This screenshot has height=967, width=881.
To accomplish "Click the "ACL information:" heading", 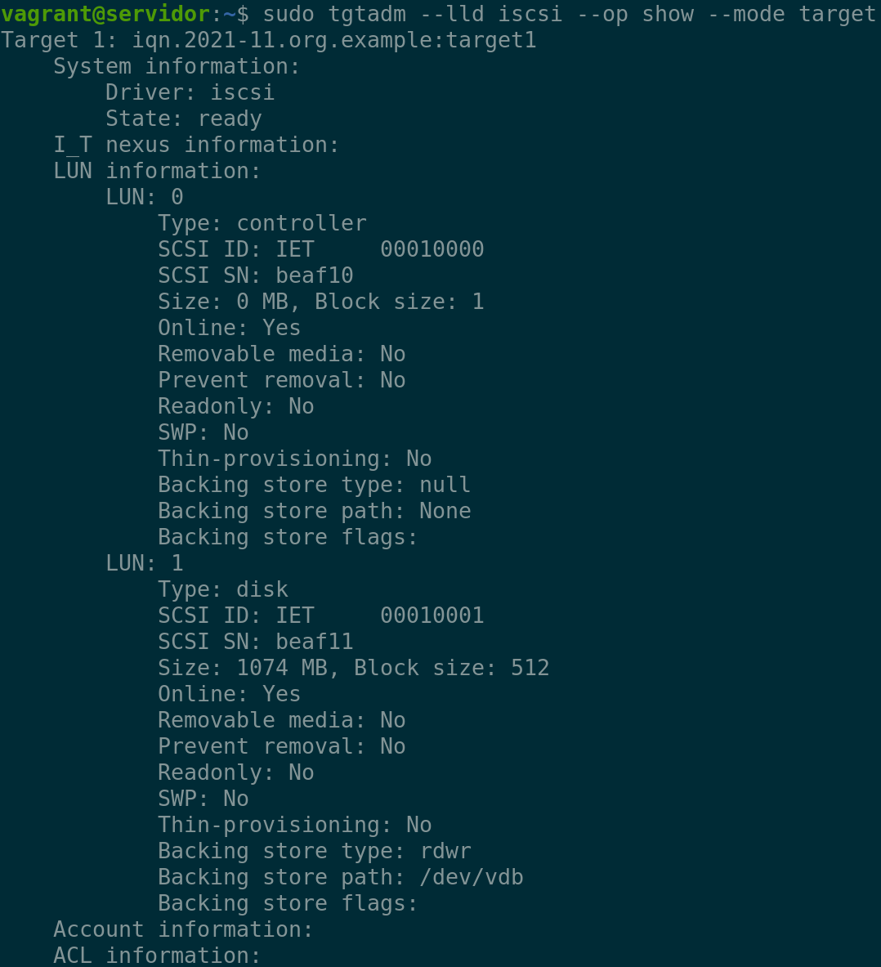I will (x=157, y=956).
